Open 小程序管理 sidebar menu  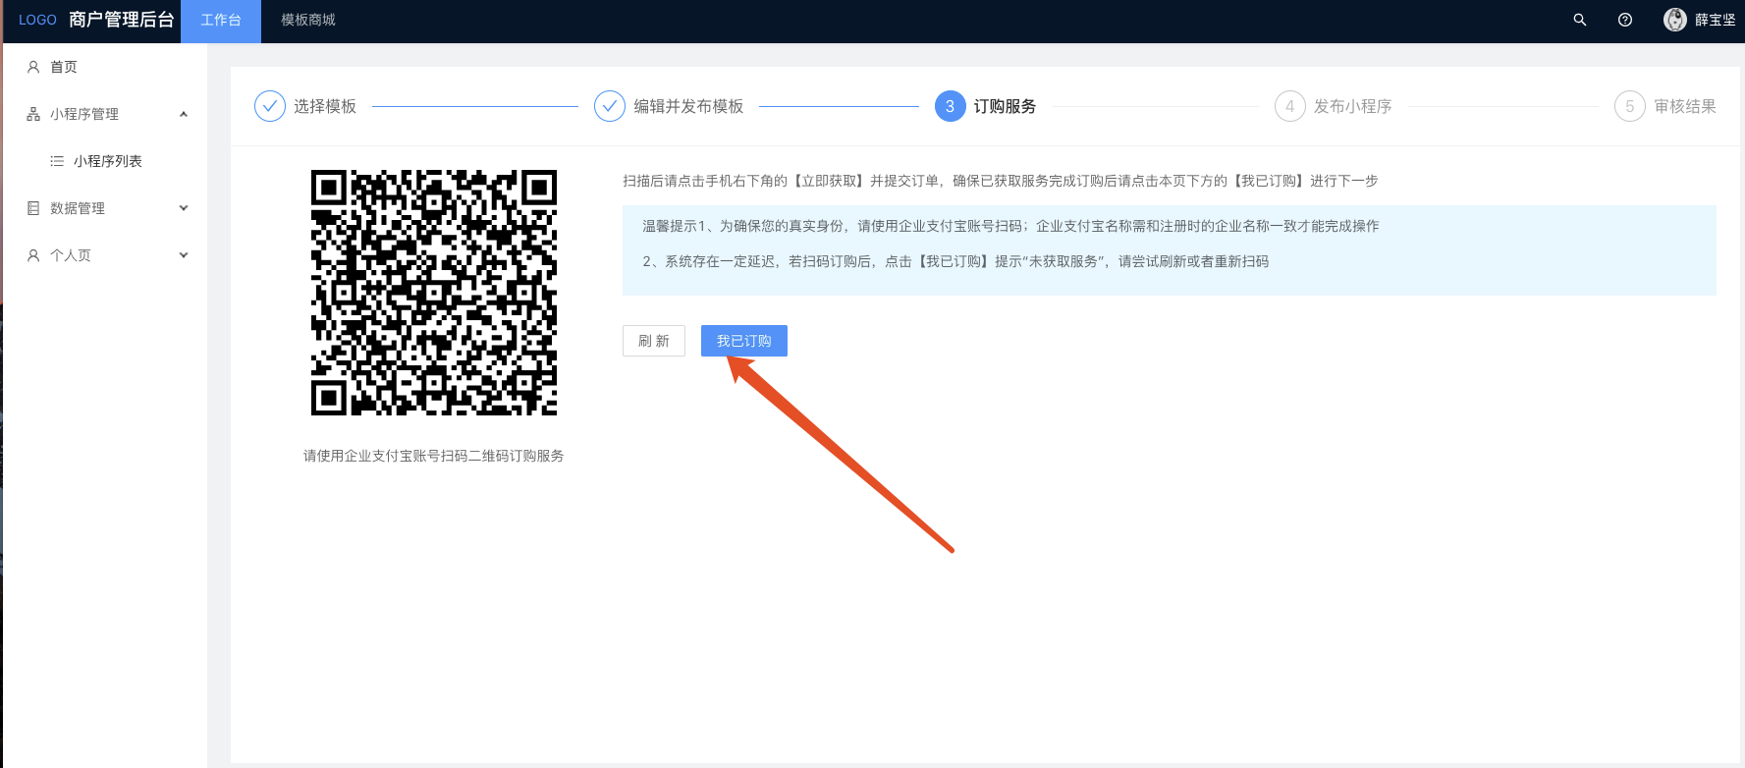click(x=105, y=114)
